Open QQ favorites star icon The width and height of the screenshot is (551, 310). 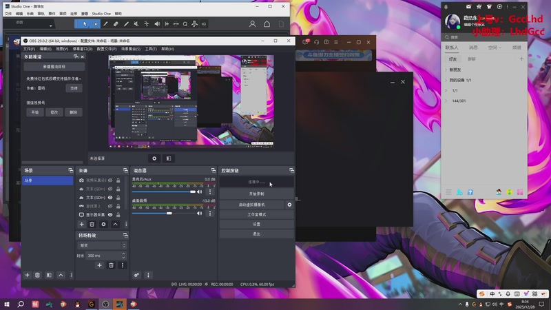click(479, 7)
